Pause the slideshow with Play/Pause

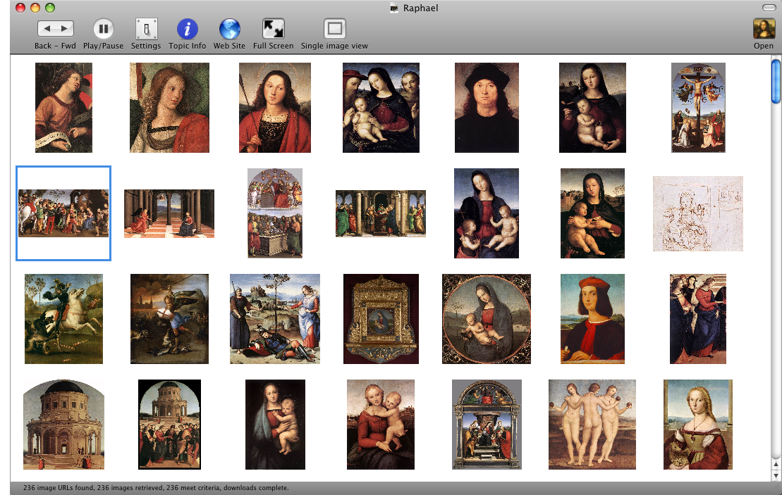(x=103, y=29)
